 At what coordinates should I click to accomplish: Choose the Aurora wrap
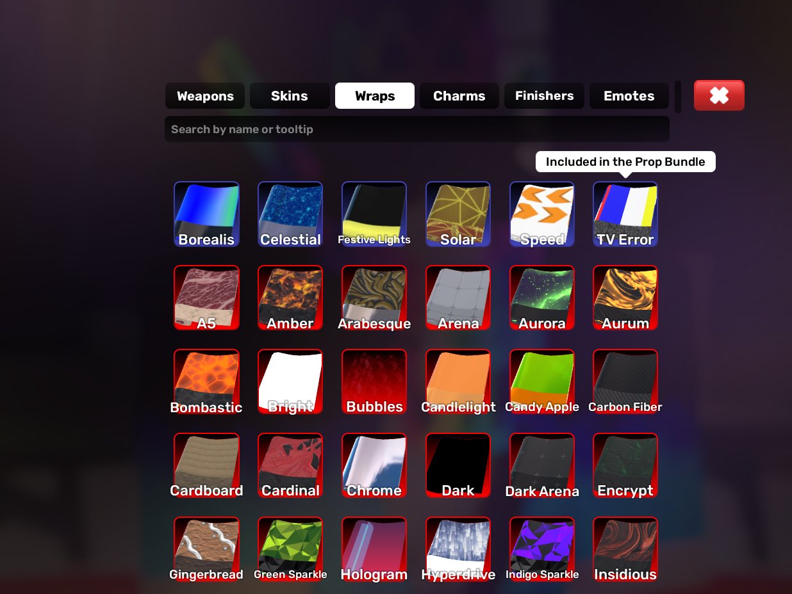(542, 298)
